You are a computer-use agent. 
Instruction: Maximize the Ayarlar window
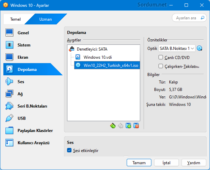(186, 5)
